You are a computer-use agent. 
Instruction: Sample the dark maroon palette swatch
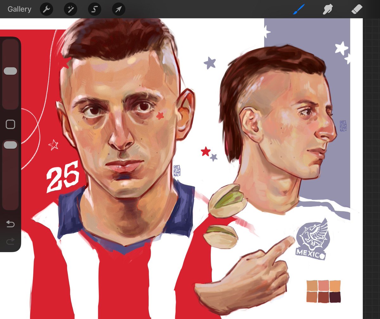point(335,297)
